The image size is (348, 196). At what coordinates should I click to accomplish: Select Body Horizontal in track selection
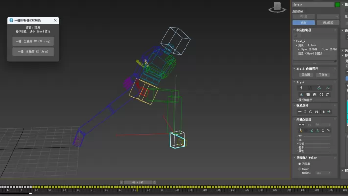click(x=299, y=112)
